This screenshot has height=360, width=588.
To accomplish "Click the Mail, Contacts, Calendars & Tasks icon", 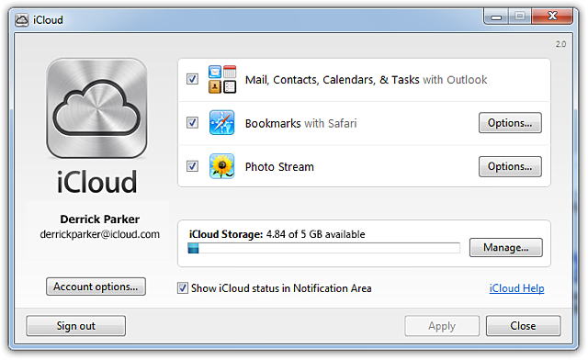I will [x=222, y=79].
